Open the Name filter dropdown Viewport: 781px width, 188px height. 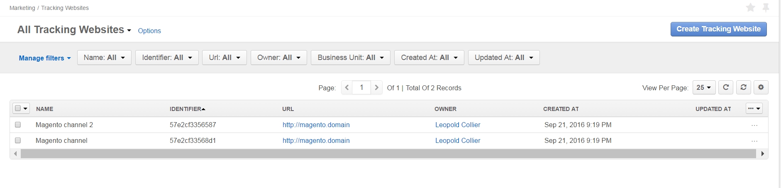[104, 58]
